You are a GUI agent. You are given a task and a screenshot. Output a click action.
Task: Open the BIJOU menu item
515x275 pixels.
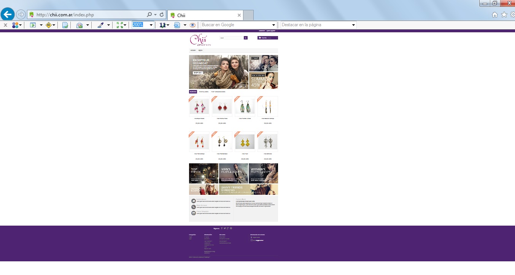click(x=200, y=50)
